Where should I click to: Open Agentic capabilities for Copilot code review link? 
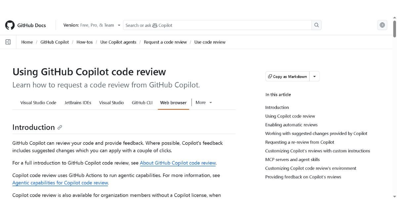tap(60, 183)
